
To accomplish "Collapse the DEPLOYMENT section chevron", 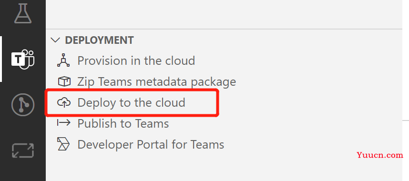I will point(55,40).
